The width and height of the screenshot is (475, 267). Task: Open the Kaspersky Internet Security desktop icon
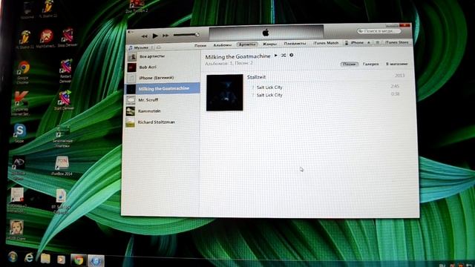[20, 103]
